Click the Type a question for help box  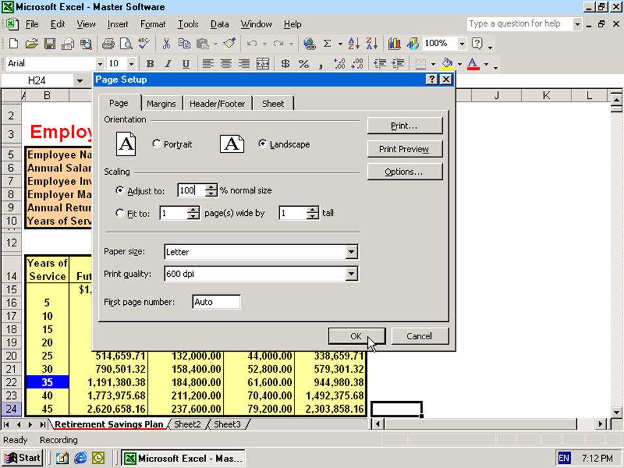click(x=520, y=24)
